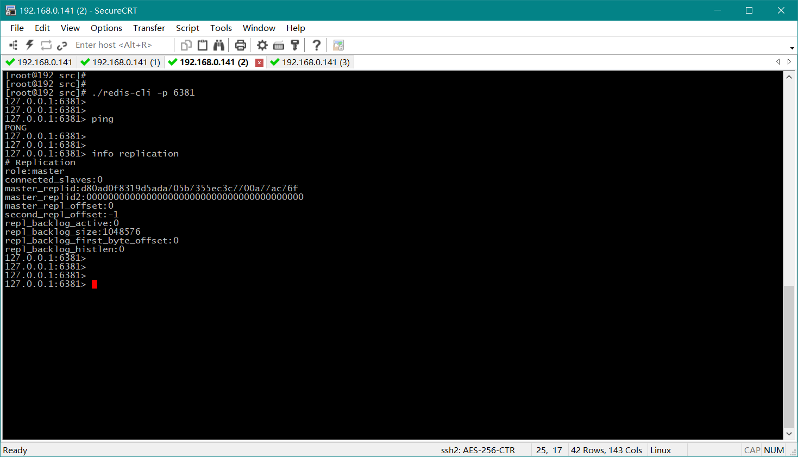Open the Keymap Editor keyboard icon
Viewport: 798px width, 457px height.
pos(279,45)
